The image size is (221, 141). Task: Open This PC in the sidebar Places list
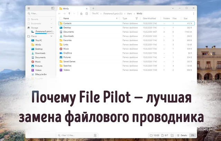(38, 40)
